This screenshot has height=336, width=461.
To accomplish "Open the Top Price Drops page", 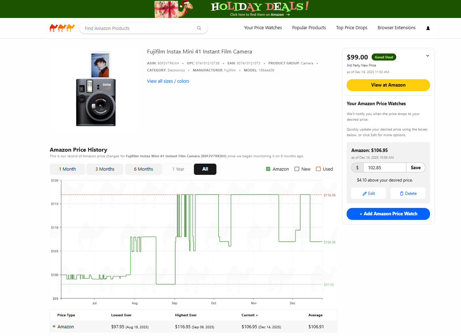I will pyautogui.click(x=352, y=28).
